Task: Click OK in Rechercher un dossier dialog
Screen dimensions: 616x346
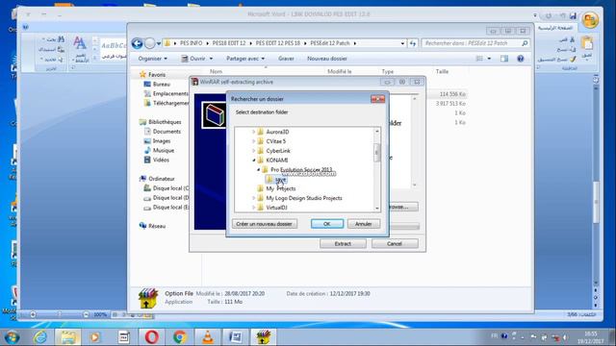Action: [327, 224]
